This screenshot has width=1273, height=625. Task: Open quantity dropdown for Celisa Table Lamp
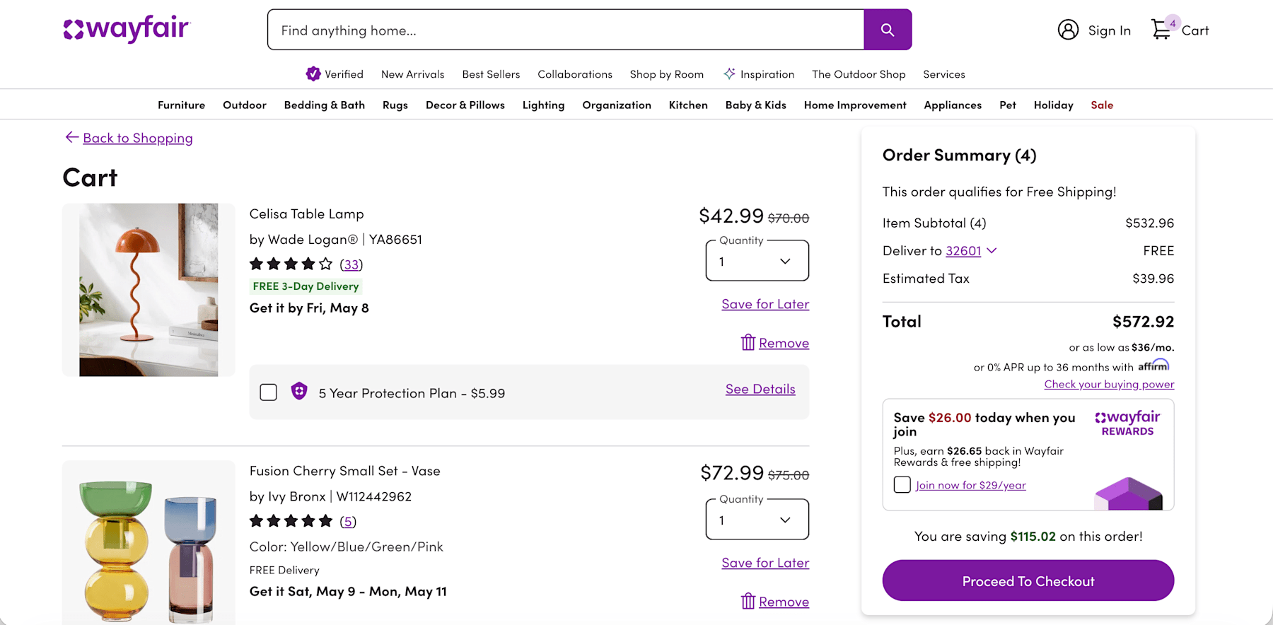coord(757,261)
